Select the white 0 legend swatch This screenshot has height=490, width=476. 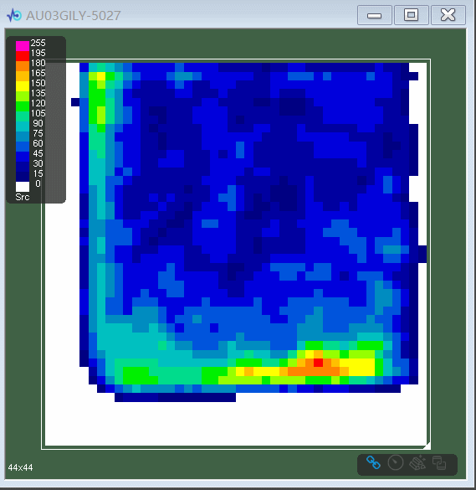point(23,187)
